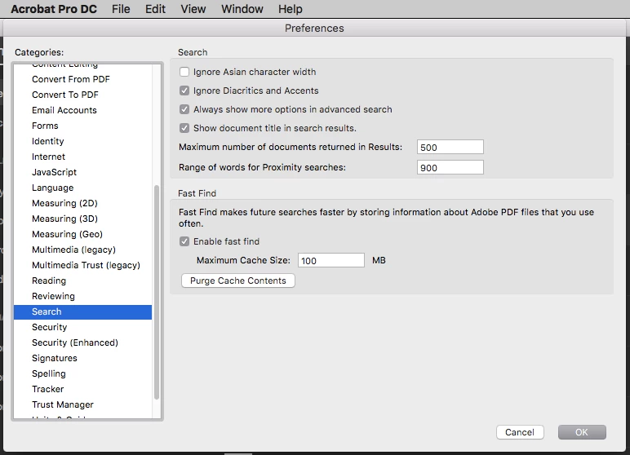Screen dimensions: 630x455
Task: Select the Reviewing category
Action: tap(82, 296)
